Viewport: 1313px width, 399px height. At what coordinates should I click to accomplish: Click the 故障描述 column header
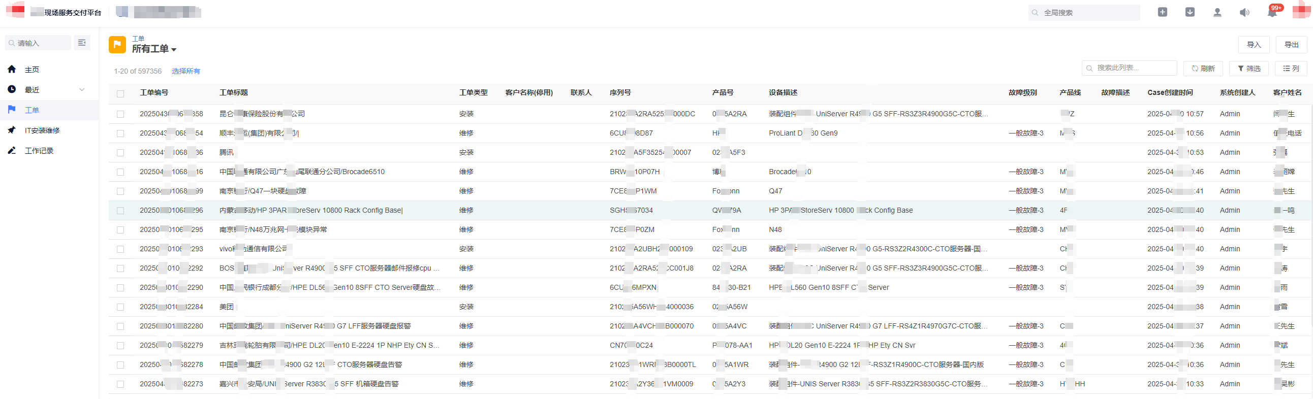[1115, 92]
